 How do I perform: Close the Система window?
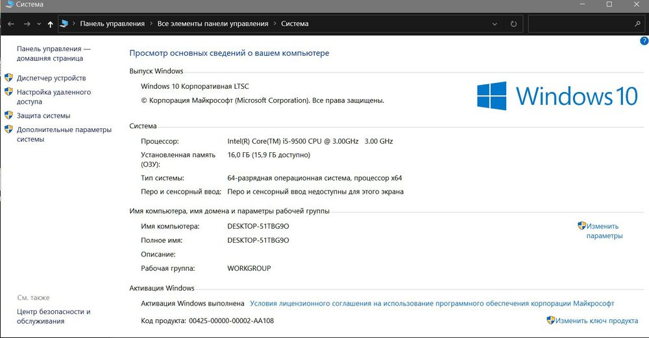point(637,4)
